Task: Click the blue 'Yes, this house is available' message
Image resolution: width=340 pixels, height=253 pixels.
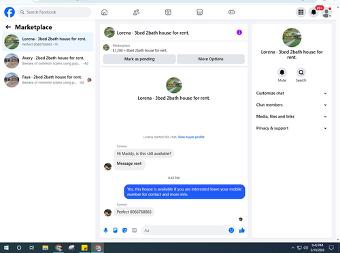Action: (184, 192)
